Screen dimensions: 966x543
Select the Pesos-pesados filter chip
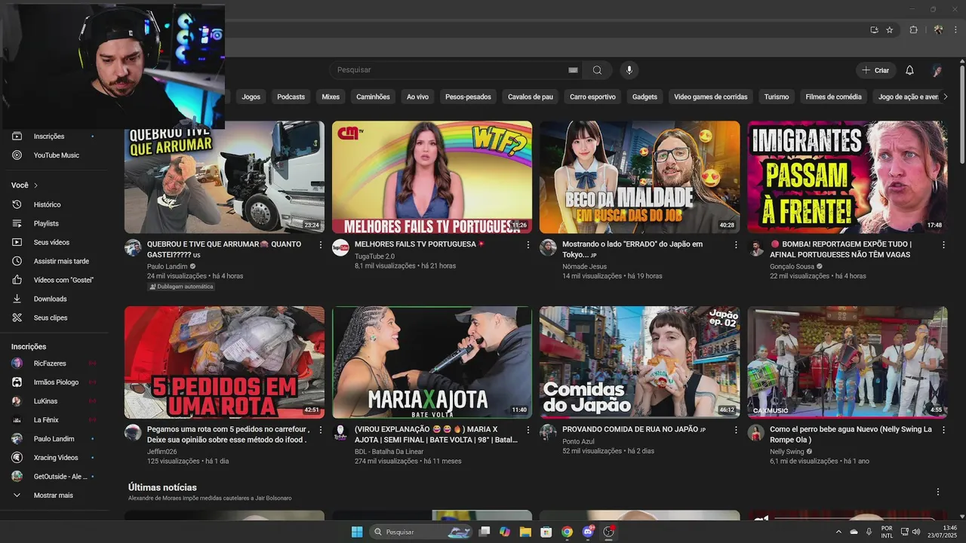[x=468, y=97]
